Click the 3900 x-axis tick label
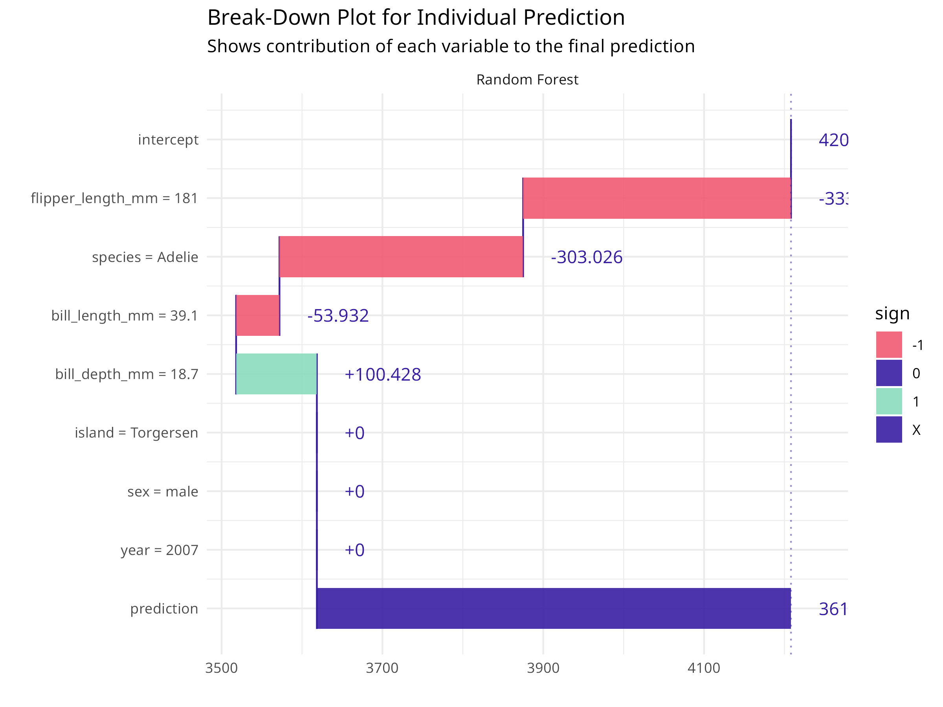Screen dimensions: 943x707 tap(543, 668)
